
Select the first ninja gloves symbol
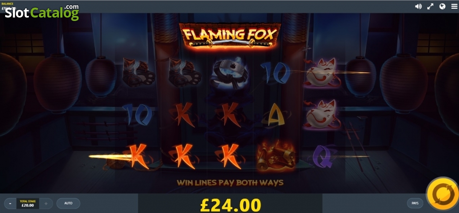138,72
